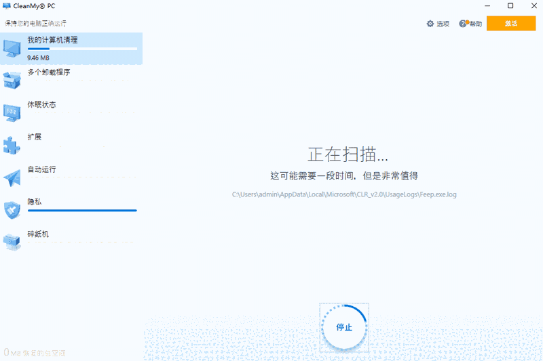The image size is (543, 361).
Task: Go to the 自动运行 section
Action: (41, 169)
